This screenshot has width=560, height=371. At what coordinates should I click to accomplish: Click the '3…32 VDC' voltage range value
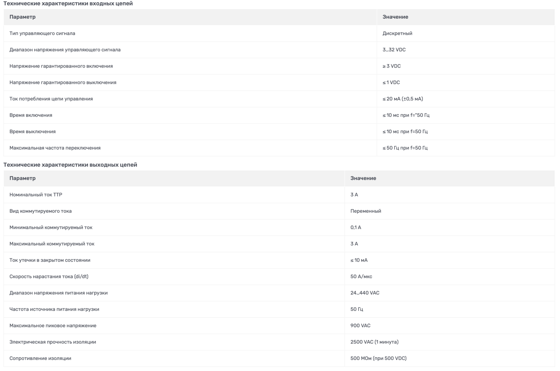394,50
